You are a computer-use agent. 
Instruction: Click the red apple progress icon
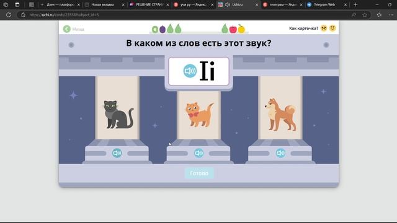point(233,29)
